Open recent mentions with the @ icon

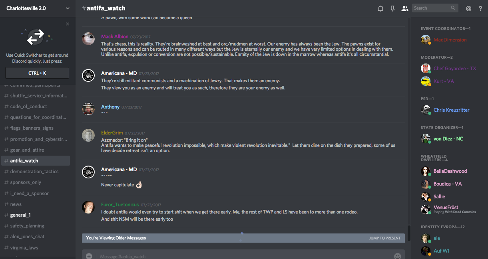(x=468, y=8)
